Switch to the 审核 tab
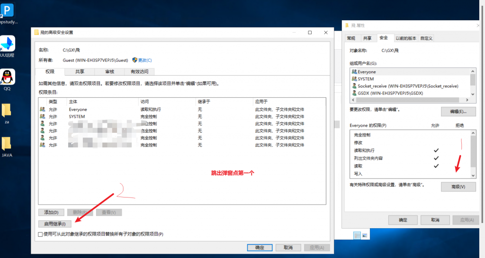The image size is (485, 258). pos(109,72)
